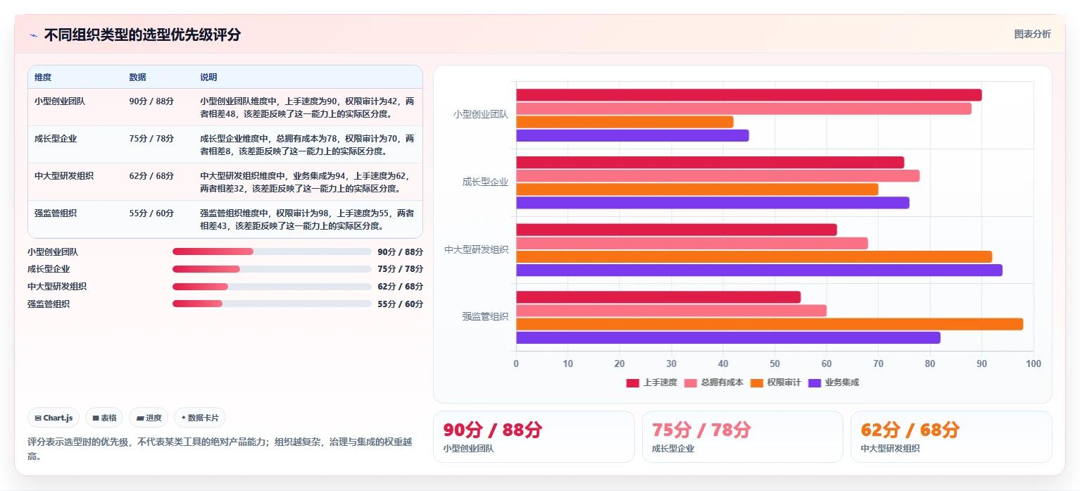Click the orange 权限审计 bar for 强监管组织
Viewport: 1080px width, 491px height.
click(x=770, y=324)
